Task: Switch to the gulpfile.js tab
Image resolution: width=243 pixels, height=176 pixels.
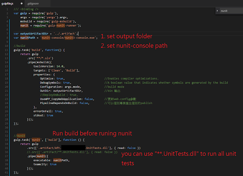Action: point(7,3)
